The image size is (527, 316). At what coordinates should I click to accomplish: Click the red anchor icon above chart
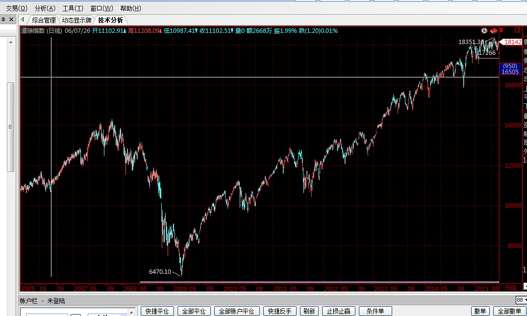tap(502, 30)
